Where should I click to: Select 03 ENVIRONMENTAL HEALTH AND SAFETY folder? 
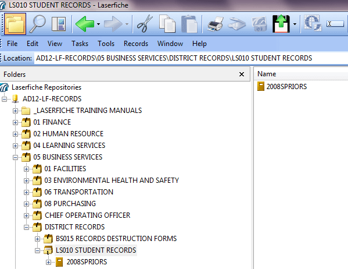pos(112,180)
